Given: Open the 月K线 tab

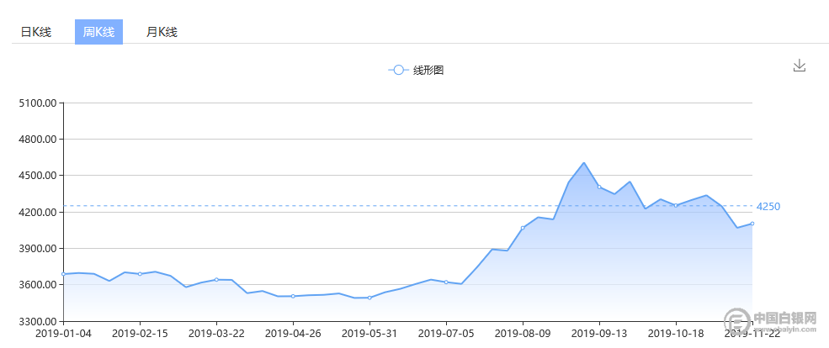Looking at the screenshot, I should coord(162,32).
